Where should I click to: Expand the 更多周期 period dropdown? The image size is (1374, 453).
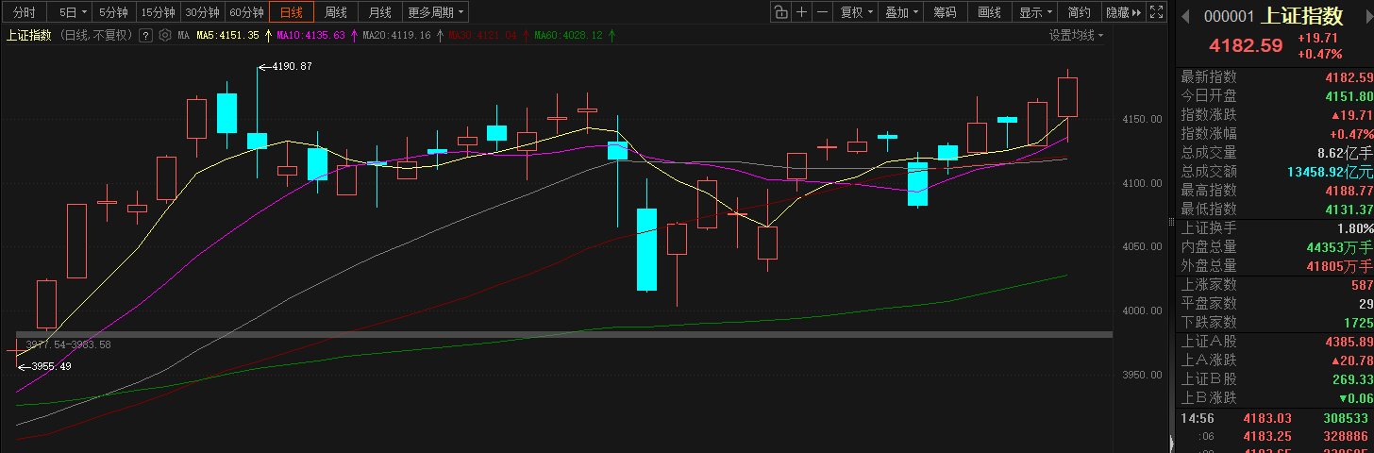436,12
